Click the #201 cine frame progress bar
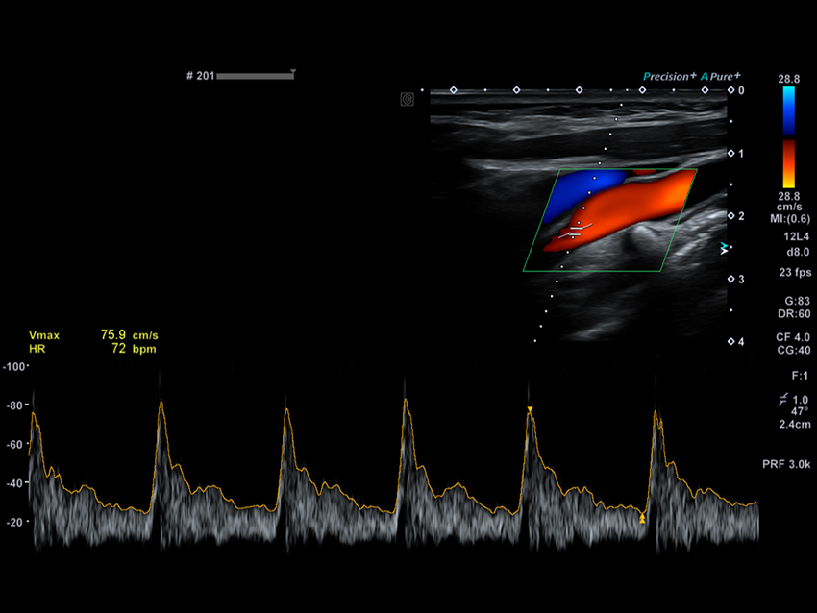This screenshot has width=817, height=613. pos(255,76)
